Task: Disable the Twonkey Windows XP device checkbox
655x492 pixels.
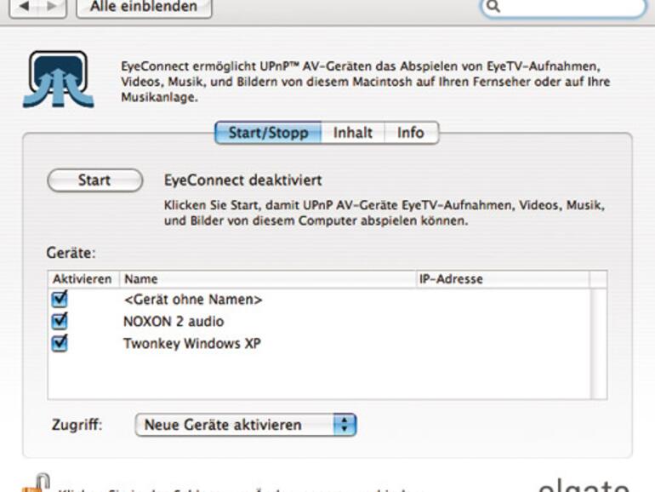Action: [x=60, y=343]
